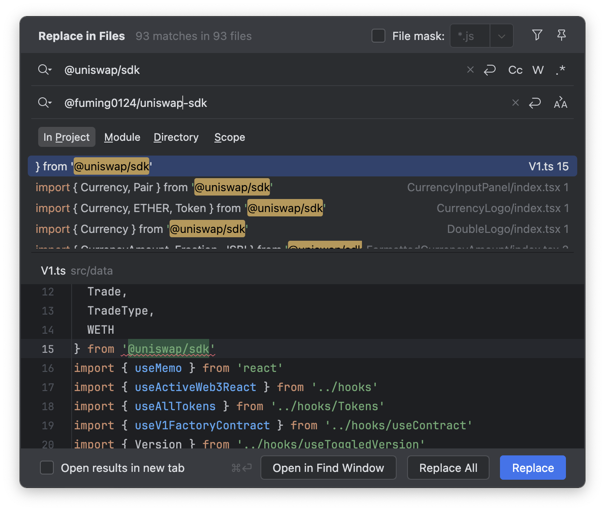The height and width of the screenshot is (511, 605).
Task: Clear the replace text field
Action: click(515, 103)
